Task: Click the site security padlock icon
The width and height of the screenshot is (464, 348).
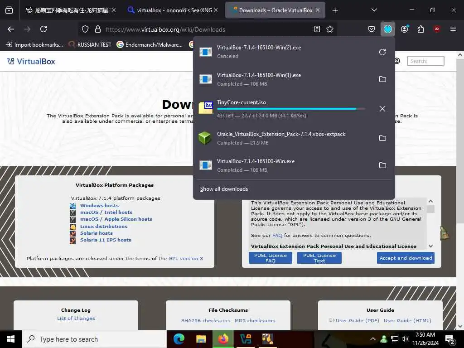Action: 98,29
